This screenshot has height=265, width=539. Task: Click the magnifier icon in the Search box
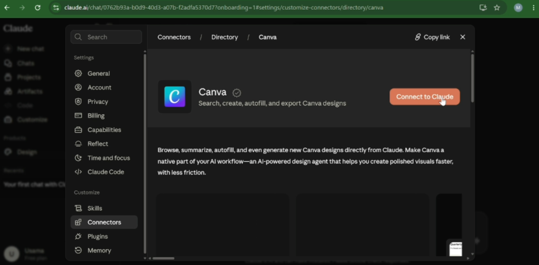(78, 37)
